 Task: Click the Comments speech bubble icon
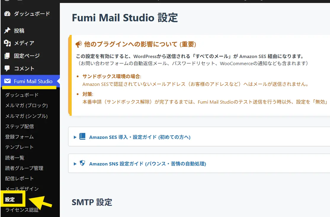coord(7,68)
